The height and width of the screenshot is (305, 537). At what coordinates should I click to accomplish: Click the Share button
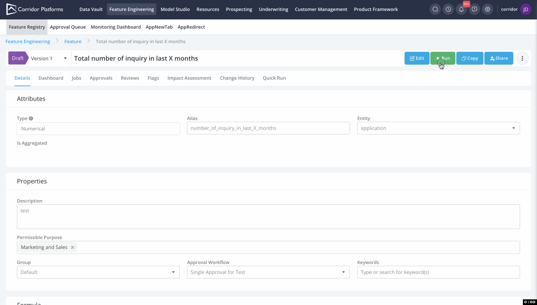(x=498, y=58)
